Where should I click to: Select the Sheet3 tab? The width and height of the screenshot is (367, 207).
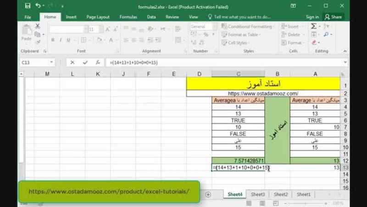point(258,194)
